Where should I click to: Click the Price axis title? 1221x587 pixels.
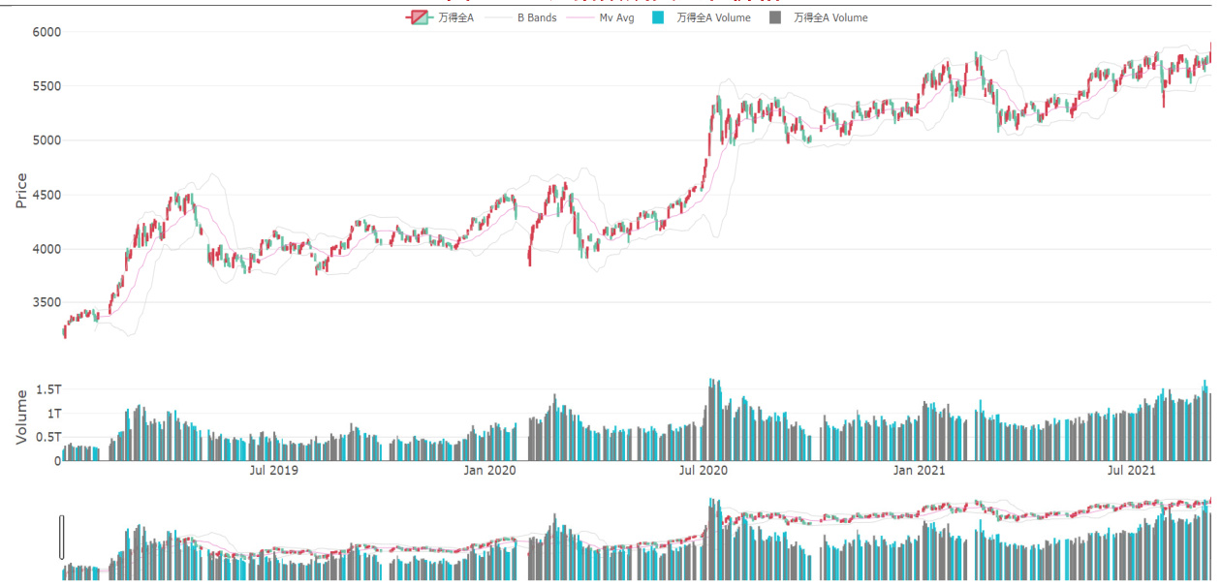click(x=21, y=191)
